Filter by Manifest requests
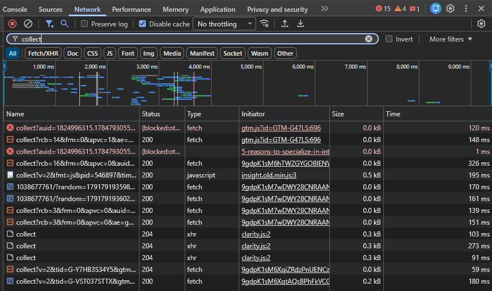The width and height of the screenshot is (492, 291). [202, 53]
